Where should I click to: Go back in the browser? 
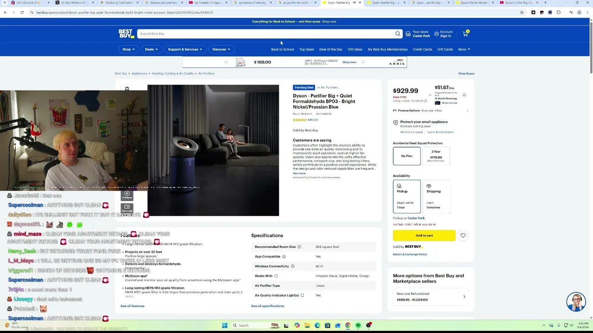click(x=5, y=12)
